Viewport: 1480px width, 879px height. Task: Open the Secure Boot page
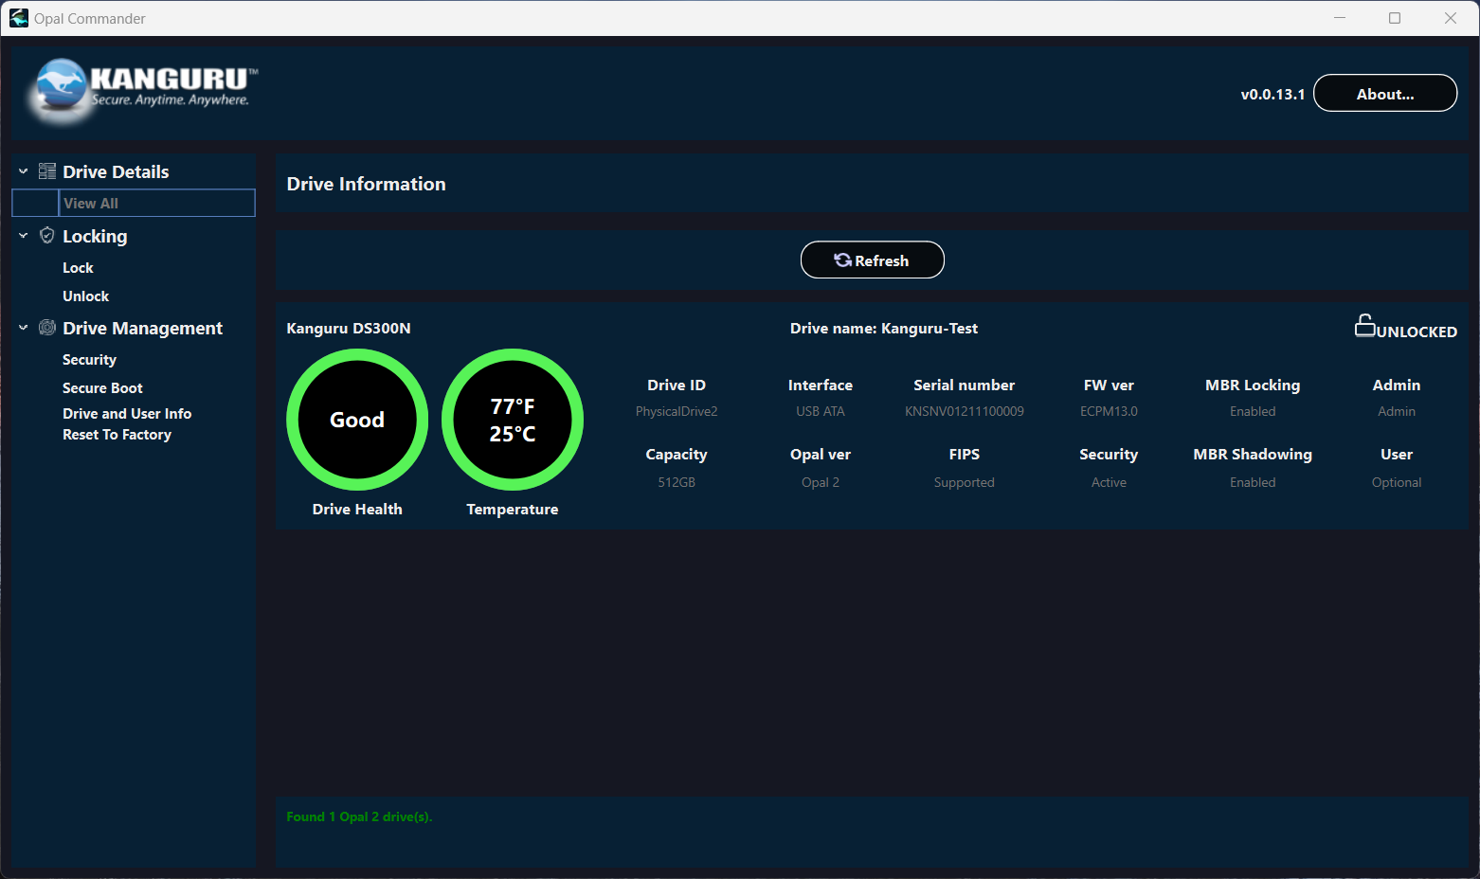102,388
